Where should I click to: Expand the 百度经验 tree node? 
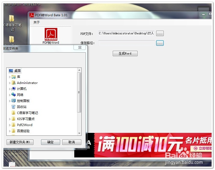click(10, 131)
